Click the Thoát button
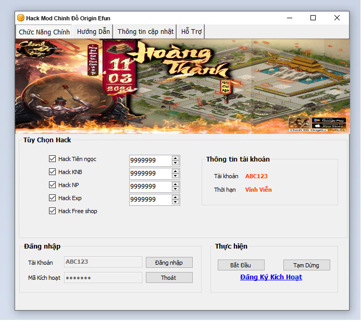Screen dimensions: 361x321 pyautogui.click(x=169, y=278)
